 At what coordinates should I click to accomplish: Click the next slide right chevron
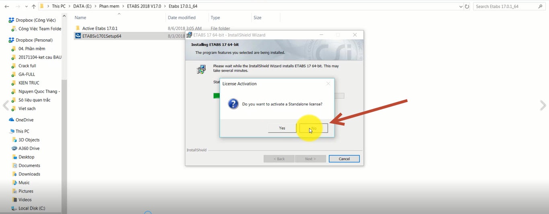[x=543, y=105]
